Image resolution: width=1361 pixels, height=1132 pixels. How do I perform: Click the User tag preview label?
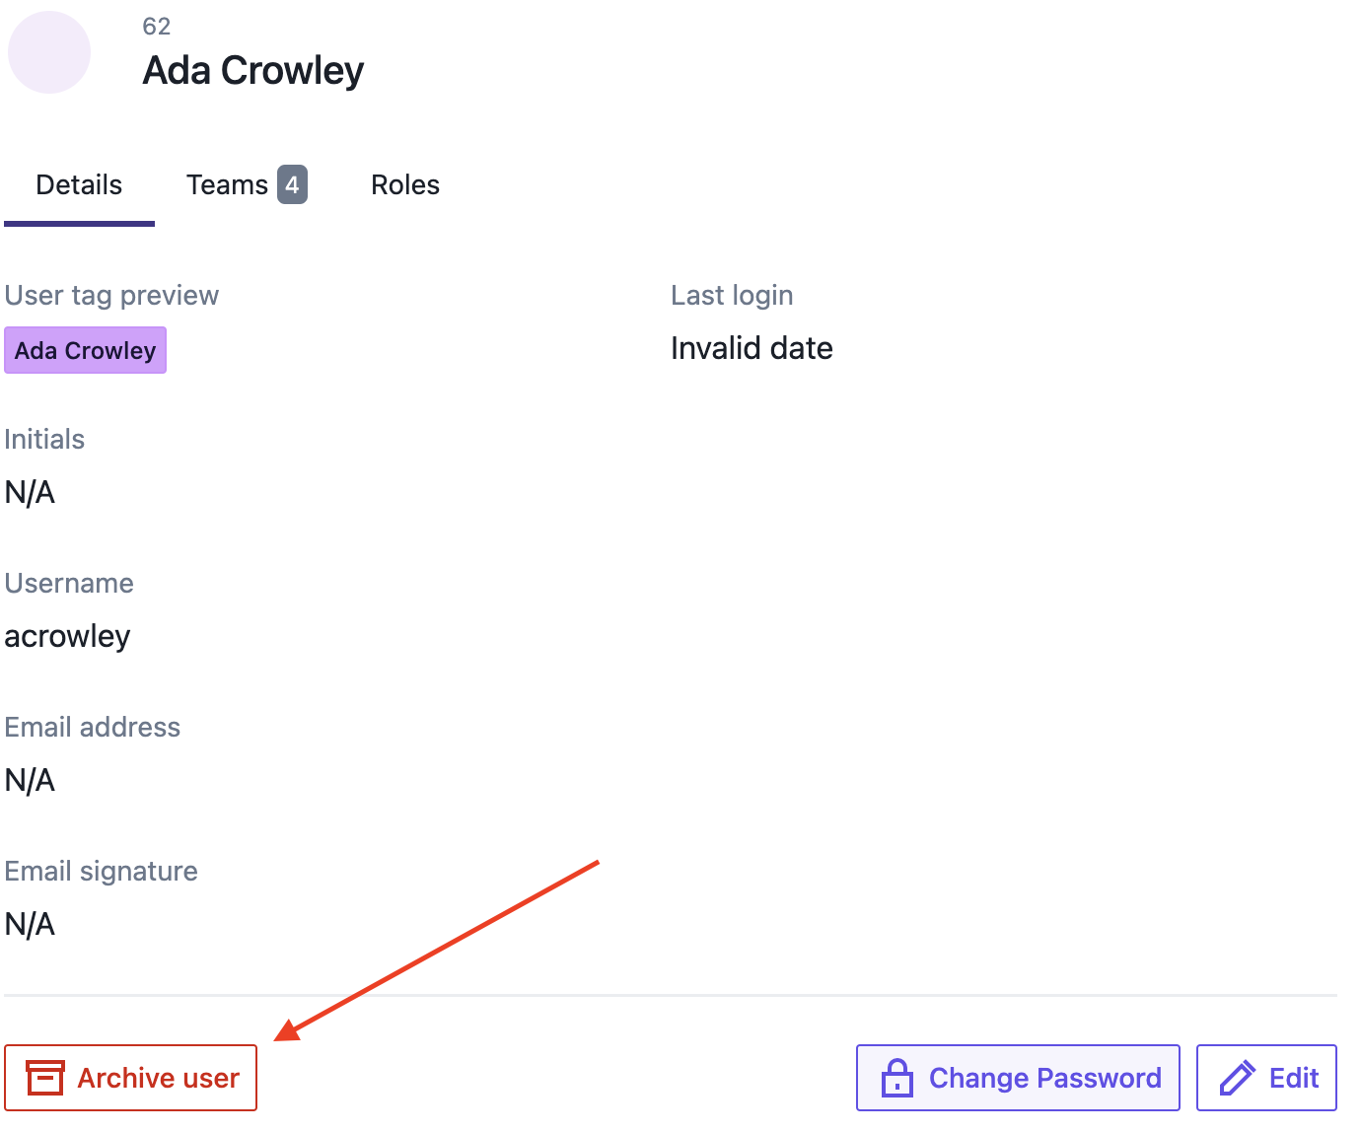[111, 296]
